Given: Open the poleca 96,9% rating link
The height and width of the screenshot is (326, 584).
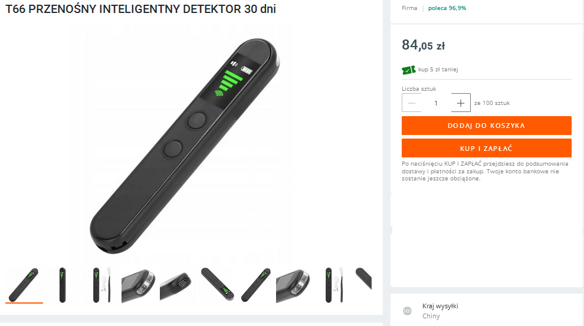Looking at the screenshot, I should point(447,8).
